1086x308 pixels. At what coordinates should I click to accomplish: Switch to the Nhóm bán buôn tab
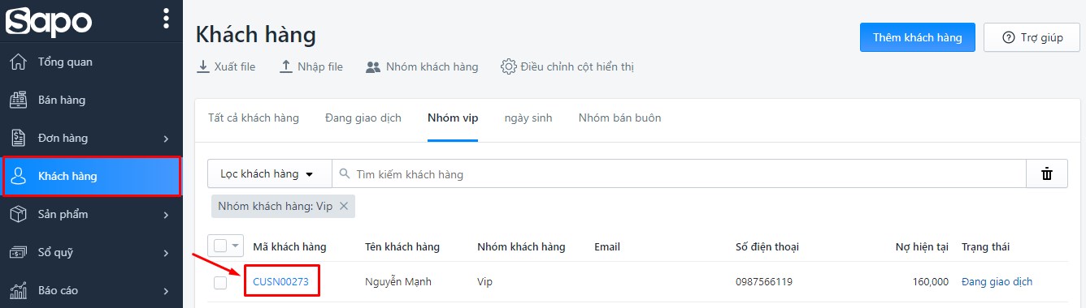click(619, 118)
